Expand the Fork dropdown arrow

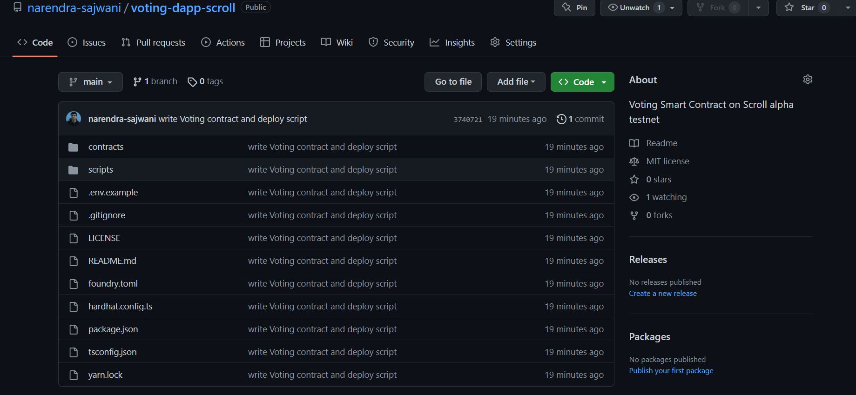pos(758,7)
